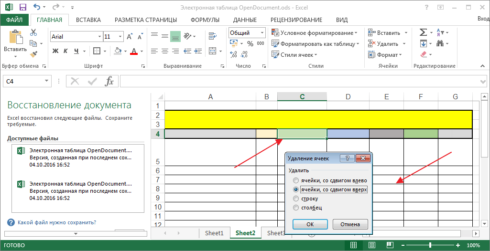Toggle bold formatting (Ж)
The image size is (490, 251).
tap(55, 51)
